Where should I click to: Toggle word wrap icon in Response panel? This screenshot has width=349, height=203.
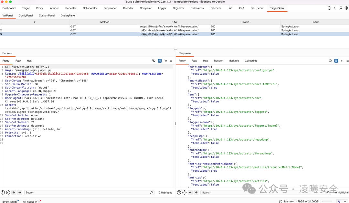336,61
